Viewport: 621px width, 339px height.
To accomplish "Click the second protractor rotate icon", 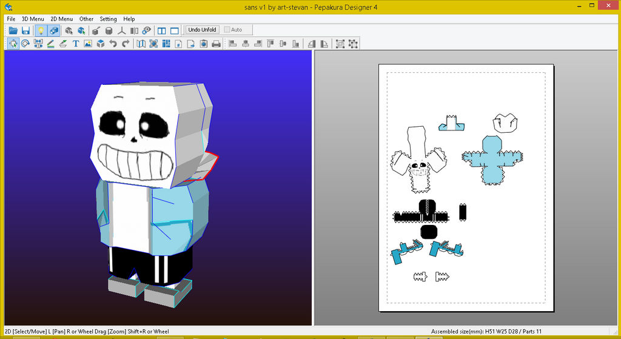I will coord(324,44).
